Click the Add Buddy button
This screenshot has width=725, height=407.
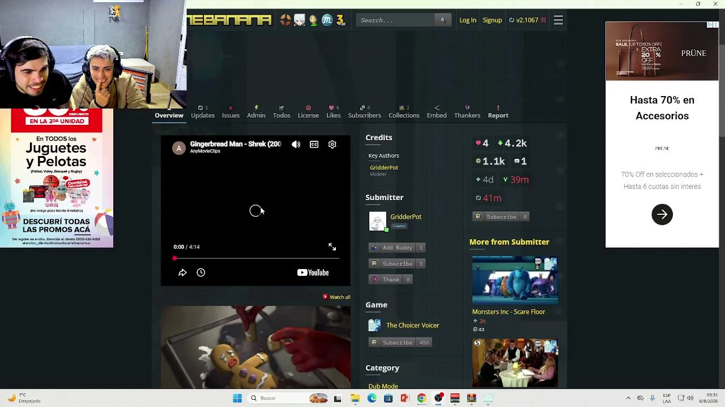(397, 248)
